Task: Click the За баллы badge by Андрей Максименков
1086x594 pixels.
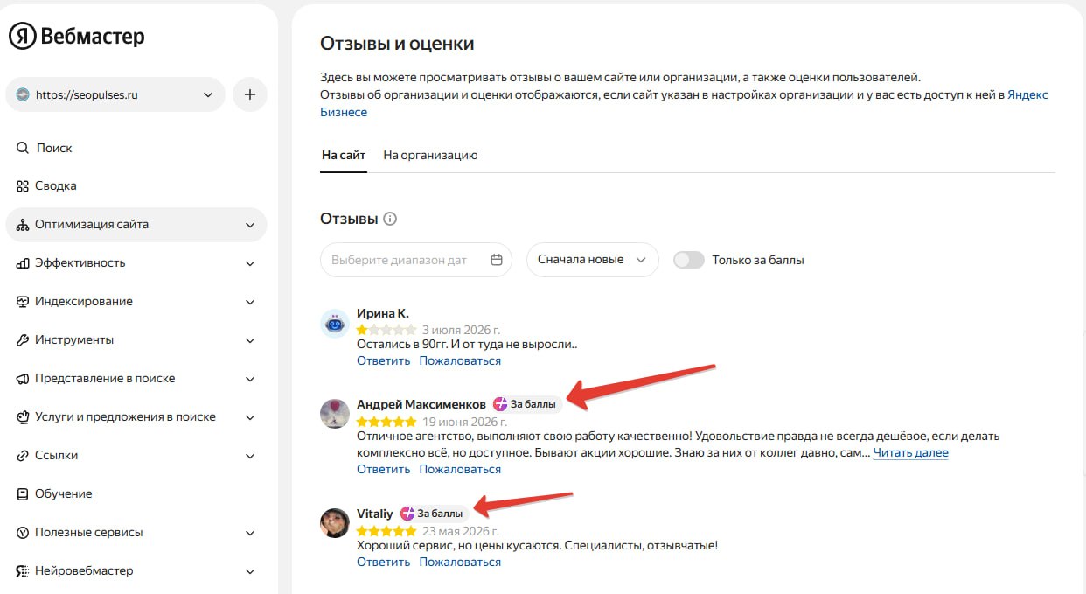Action: click(526, 404)
